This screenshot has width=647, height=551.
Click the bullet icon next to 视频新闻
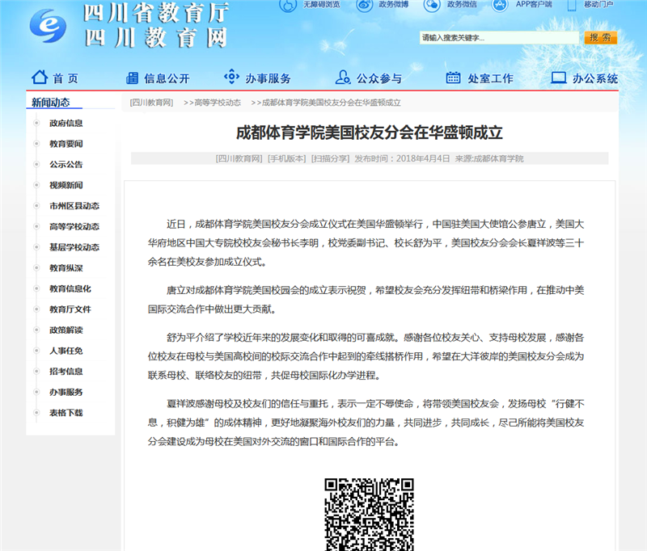(x=36, y=185)
